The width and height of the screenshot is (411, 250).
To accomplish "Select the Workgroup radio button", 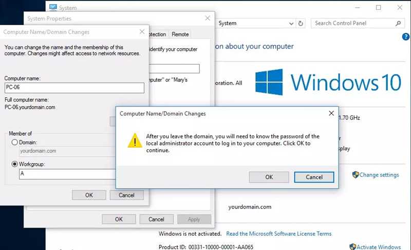I will (14, 164).
